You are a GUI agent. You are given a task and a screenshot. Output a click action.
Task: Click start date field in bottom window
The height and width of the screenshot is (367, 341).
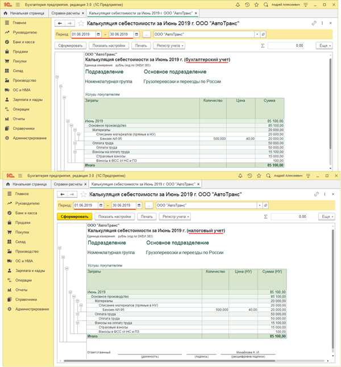click(x=86, y=205)
